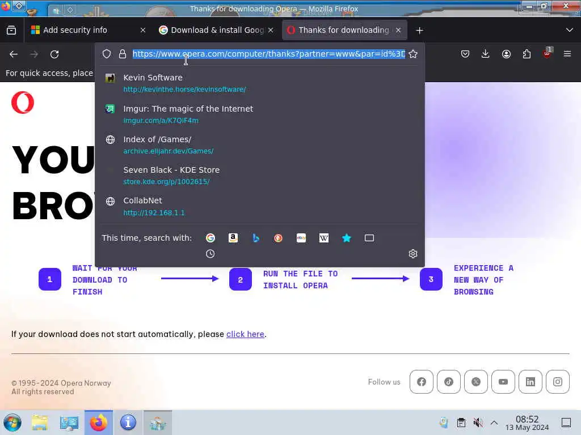Choose the CollabNet suggestion
Viewport: 581px width, 435px height.
coord(259,206)
